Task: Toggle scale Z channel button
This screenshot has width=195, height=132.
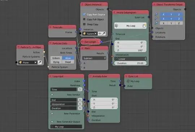Action: pos(179,23)
